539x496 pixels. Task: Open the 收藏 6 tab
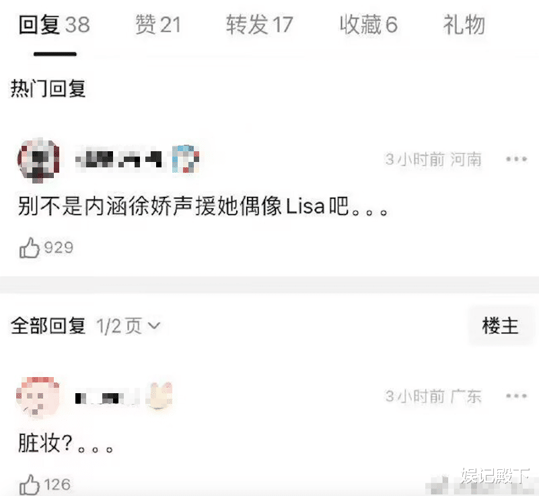click(369, 25)
